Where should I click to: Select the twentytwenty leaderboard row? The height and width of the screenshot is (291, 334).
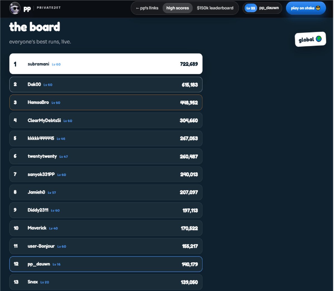pyautogui.click(x=106, y=156)
